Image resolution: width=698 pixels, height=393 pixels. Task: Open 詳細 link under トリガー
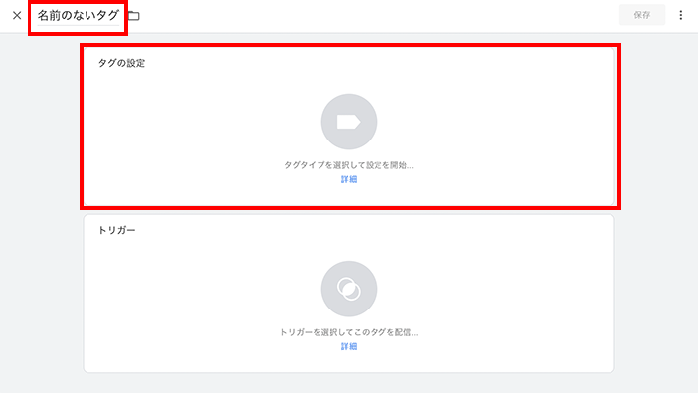(349, 346)
